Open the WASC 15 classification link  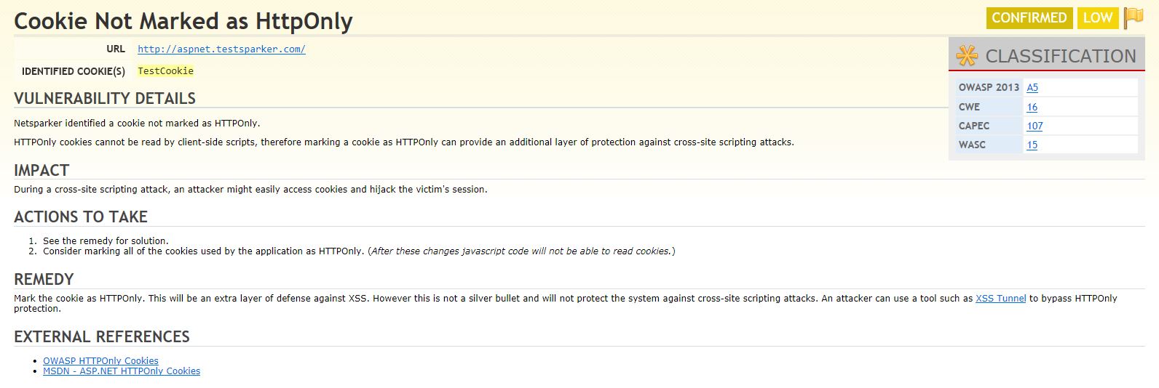[x=1032, y=145]
